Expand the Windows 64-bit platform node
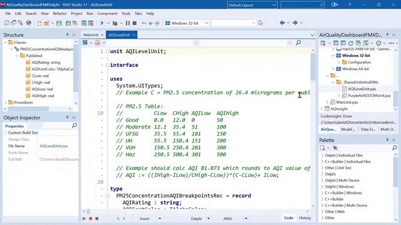 point(333,69)
